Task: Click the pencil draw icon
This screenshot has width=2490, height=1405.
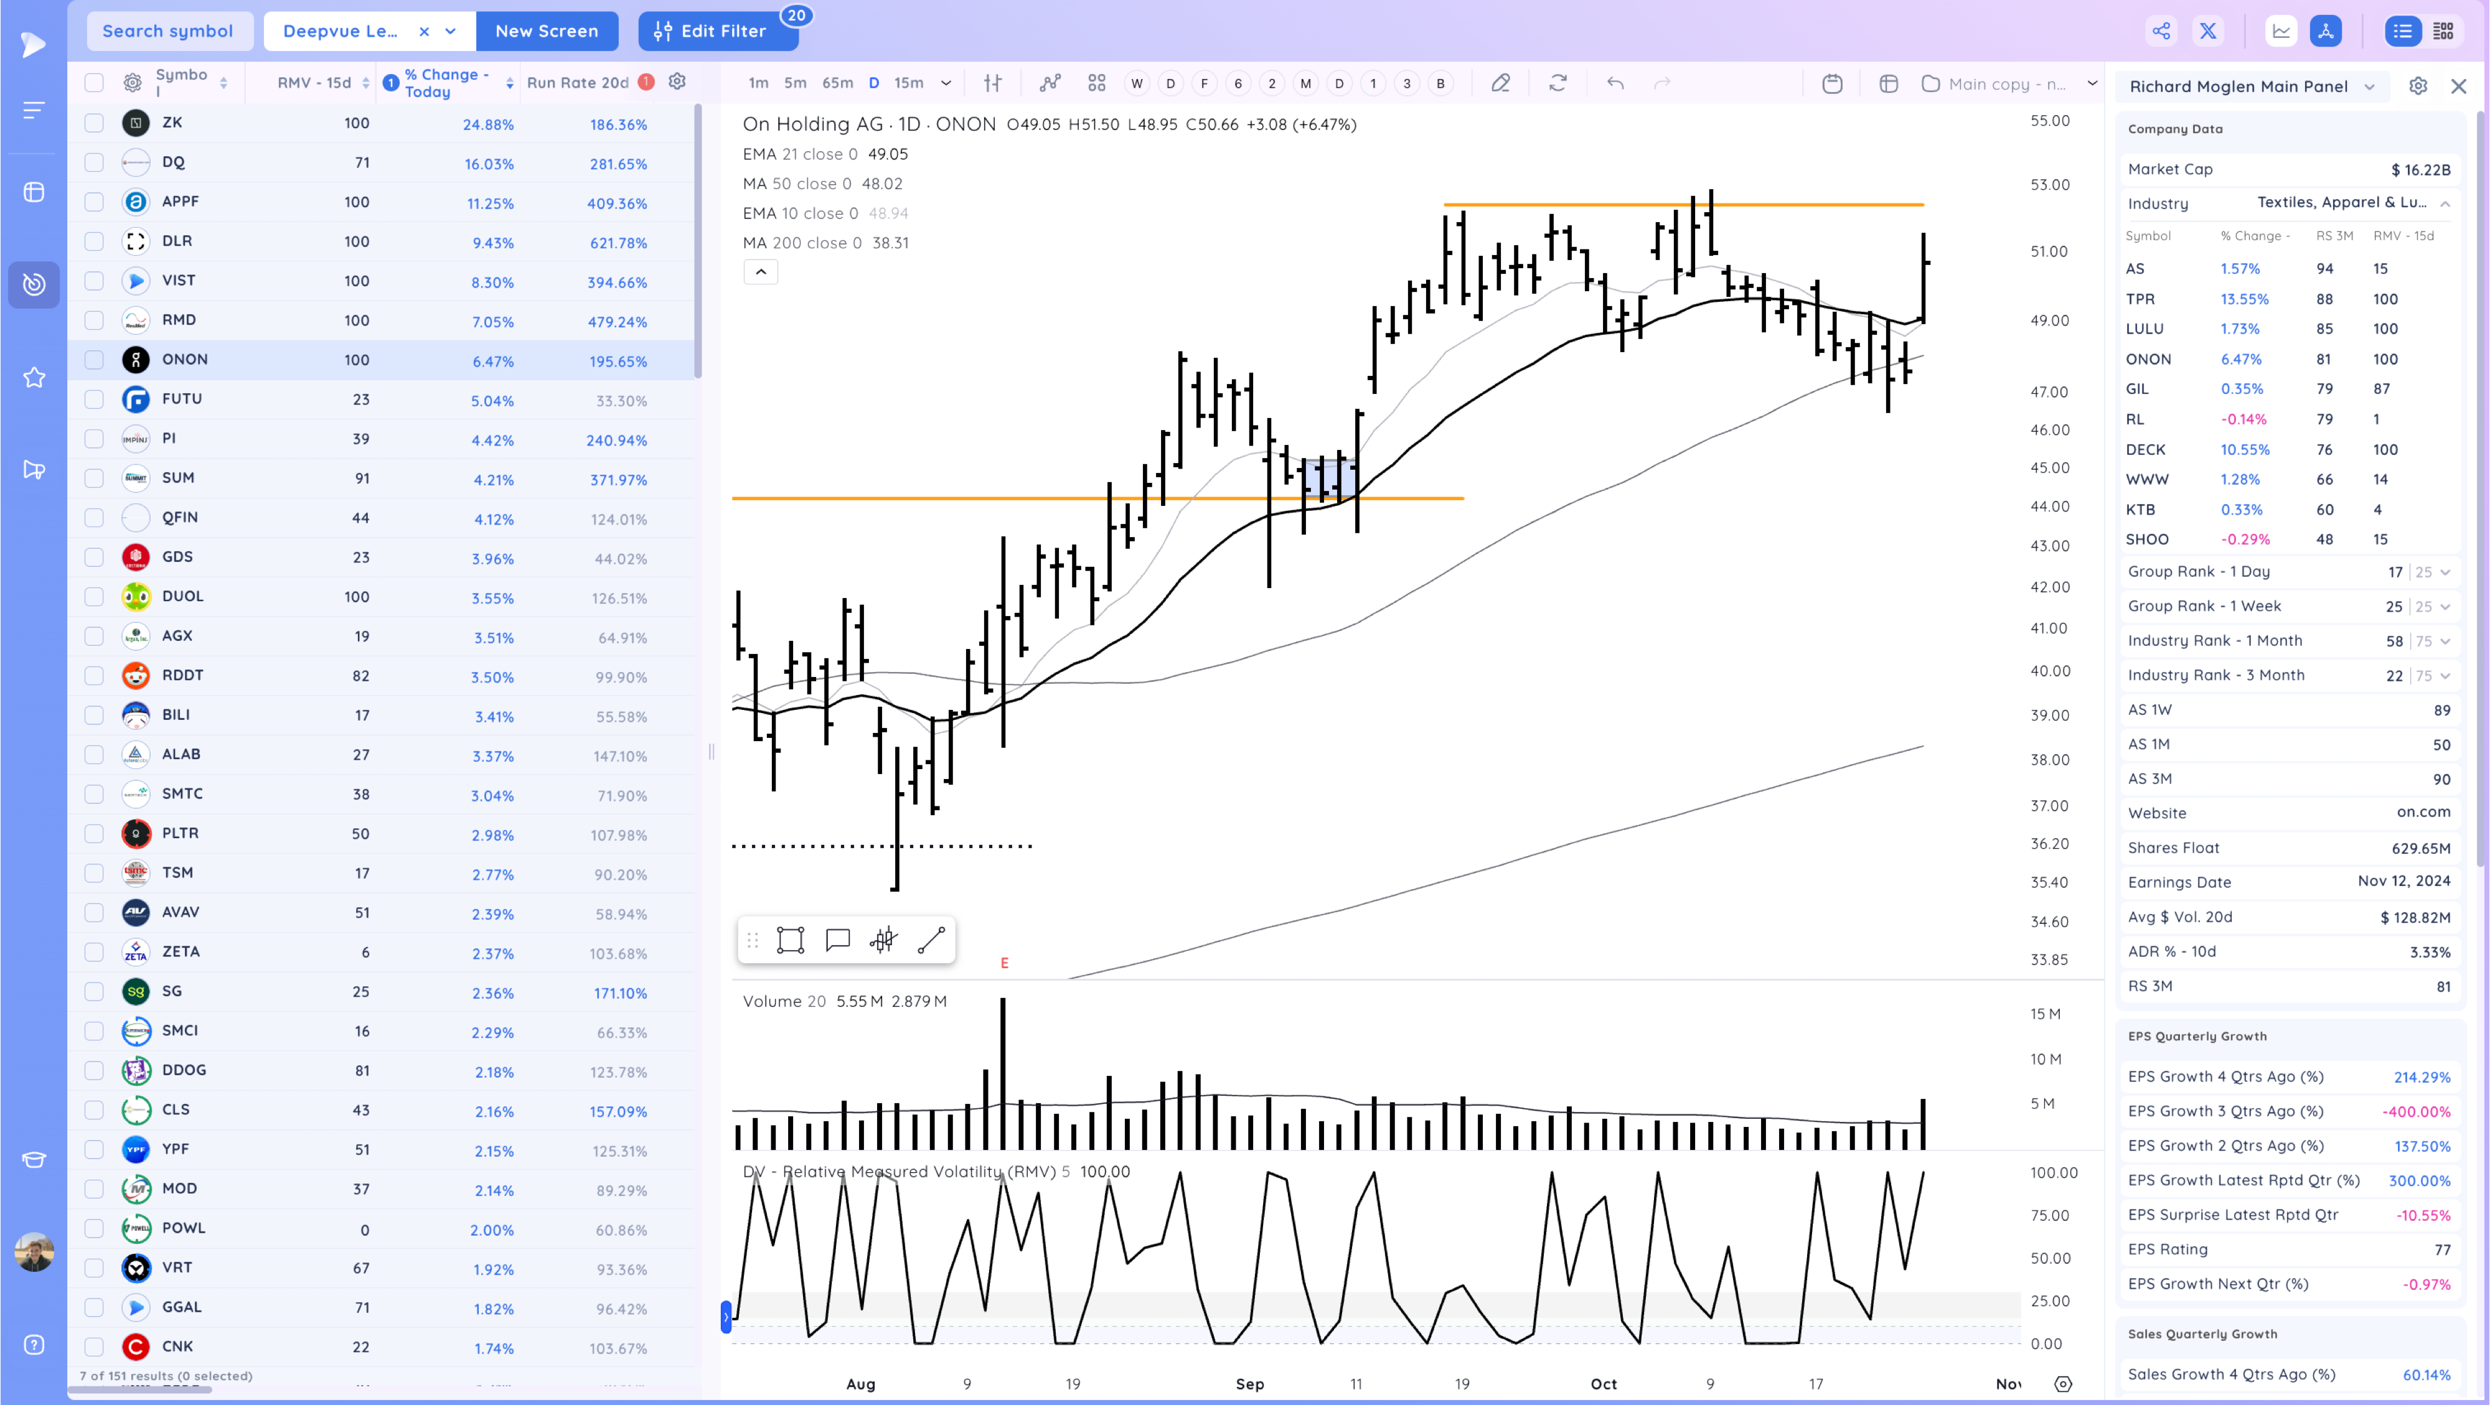Action: (x=1500, y=83)
